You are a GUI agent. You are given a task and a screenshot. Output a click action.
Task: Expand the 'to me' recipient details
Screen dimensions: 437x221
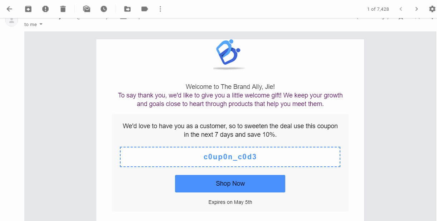(x=41, y=24)
